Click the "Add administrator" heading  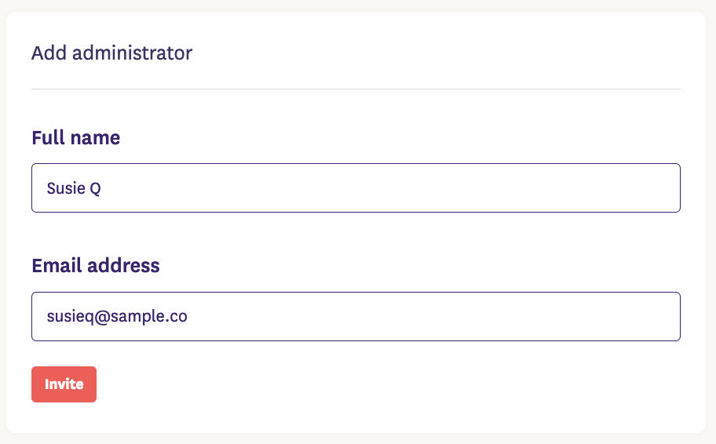111,53
